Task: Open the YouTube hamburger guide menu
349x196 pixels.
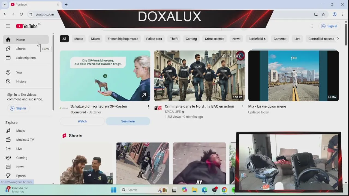Action: click(x=8, y=26)
